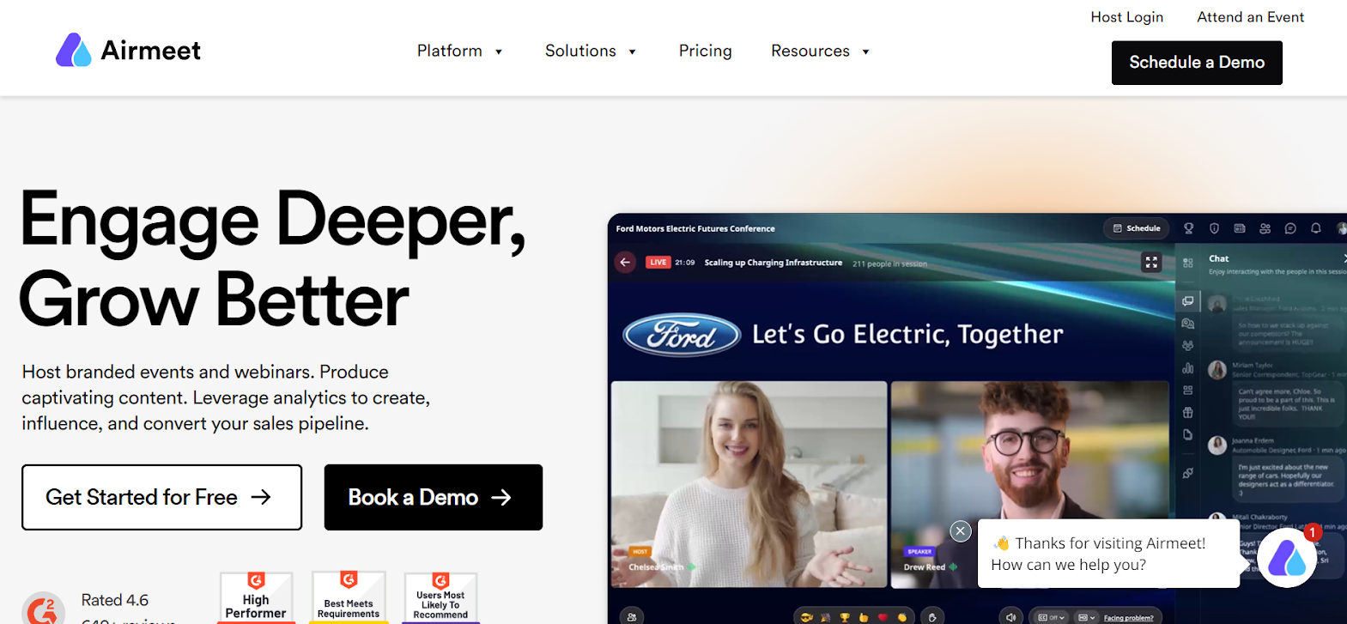Expand the Platform dropdown menu
1347x624 pixels.
click(459, 51)
